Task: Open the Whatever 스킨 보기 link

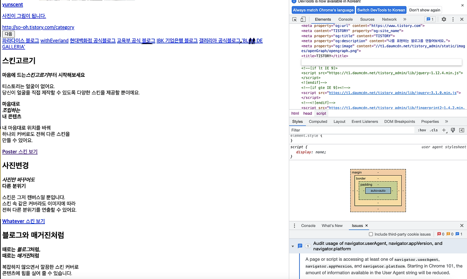Action: click(23, 221)
